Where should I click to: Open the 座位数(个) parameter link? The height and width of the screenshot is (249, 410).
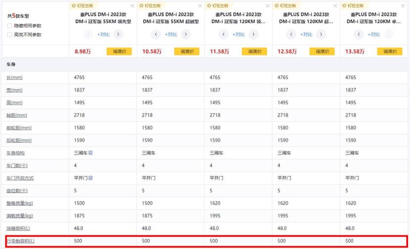tap(17, 191)
